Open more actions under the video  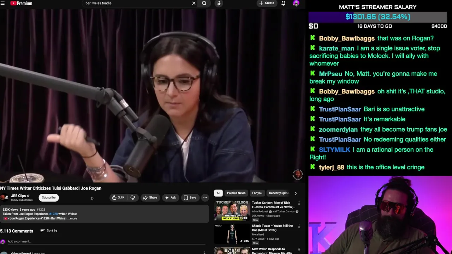pos(205,198)
